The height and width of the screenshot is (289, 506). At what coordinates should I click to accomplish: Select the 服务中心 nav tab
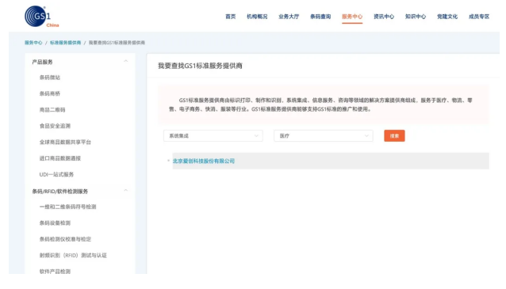tap(352, 17)
